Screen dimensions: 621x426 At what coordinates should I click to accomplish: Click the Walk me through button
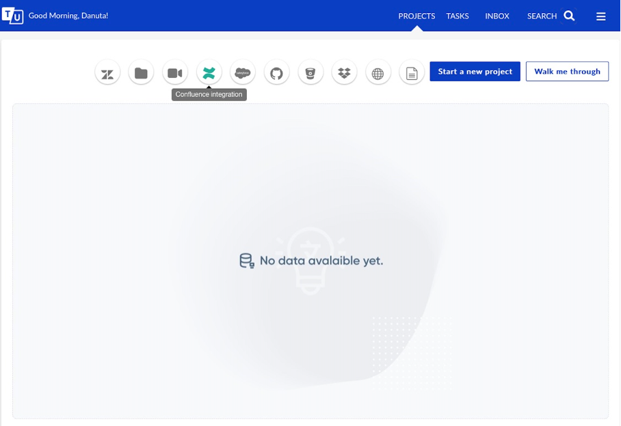pyautogui.click(x=567, y=72)
